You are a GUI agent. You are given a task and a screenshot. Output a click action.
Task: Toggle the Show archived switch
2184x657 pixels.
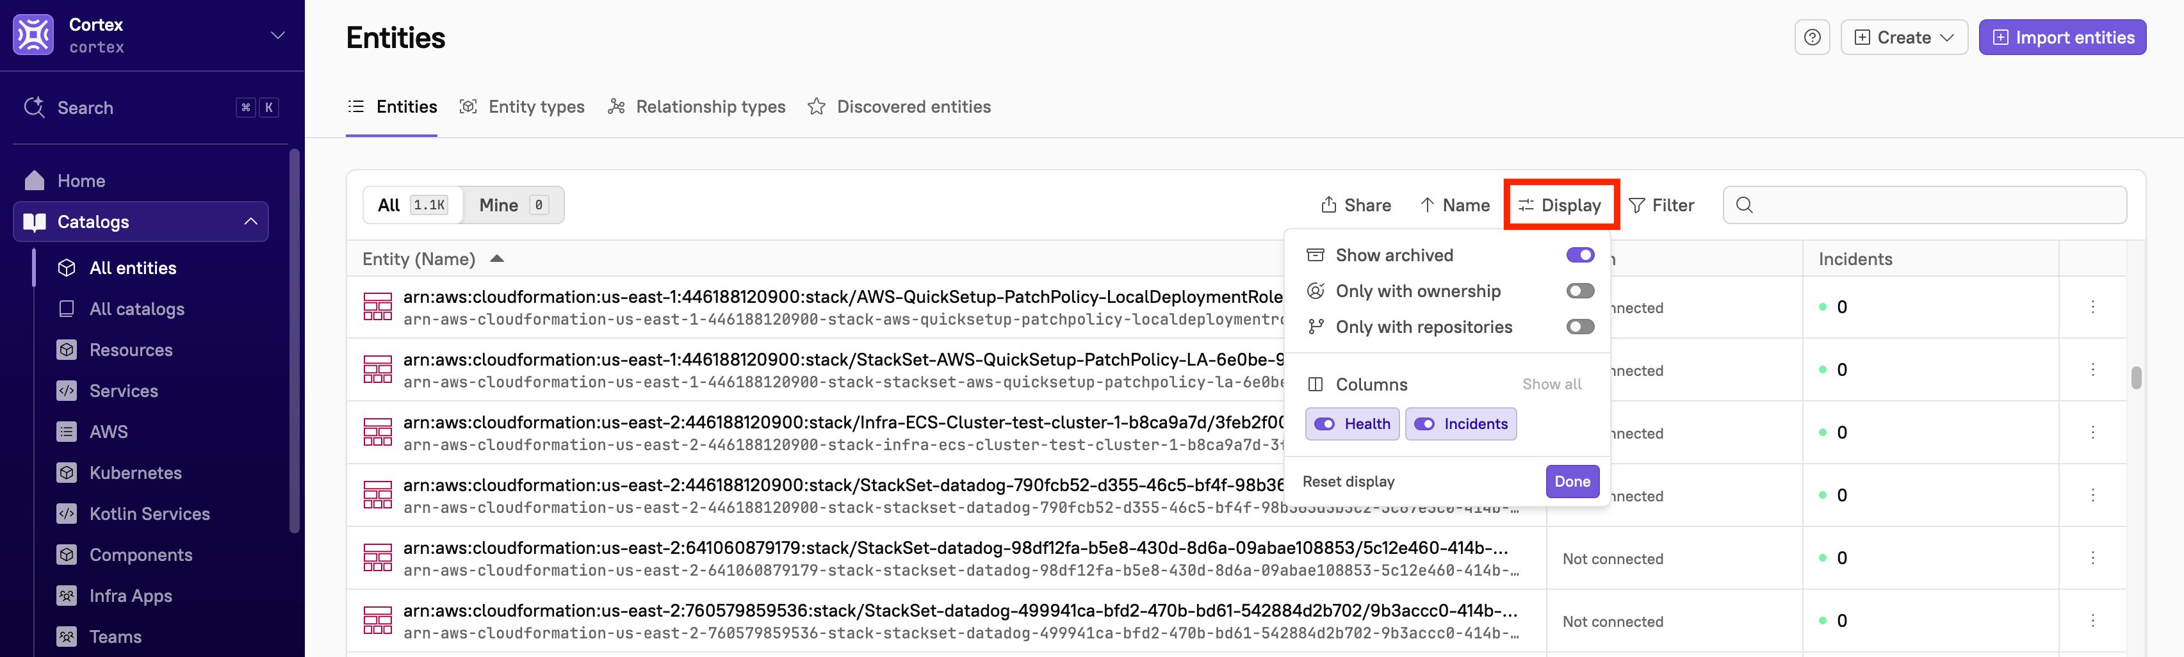[x=1580, y=255]
